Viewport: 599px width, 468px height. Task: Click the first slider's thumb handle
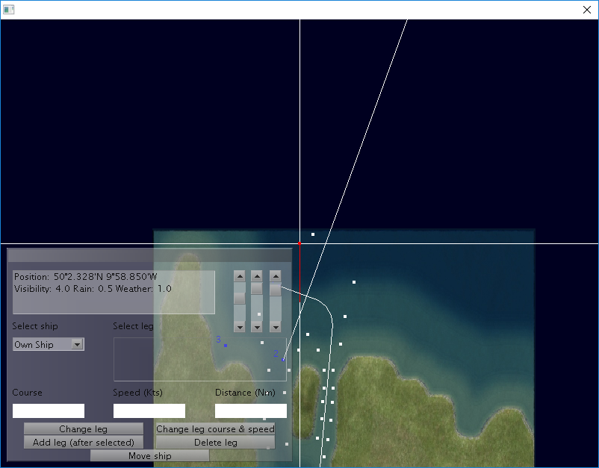(x=240, y=298)
